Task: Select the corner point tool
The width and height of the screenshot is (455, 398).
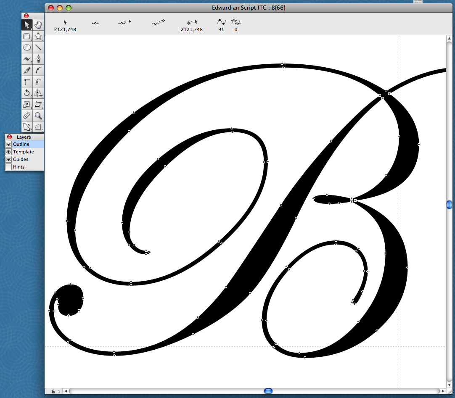Action: [x=27, y=82]
